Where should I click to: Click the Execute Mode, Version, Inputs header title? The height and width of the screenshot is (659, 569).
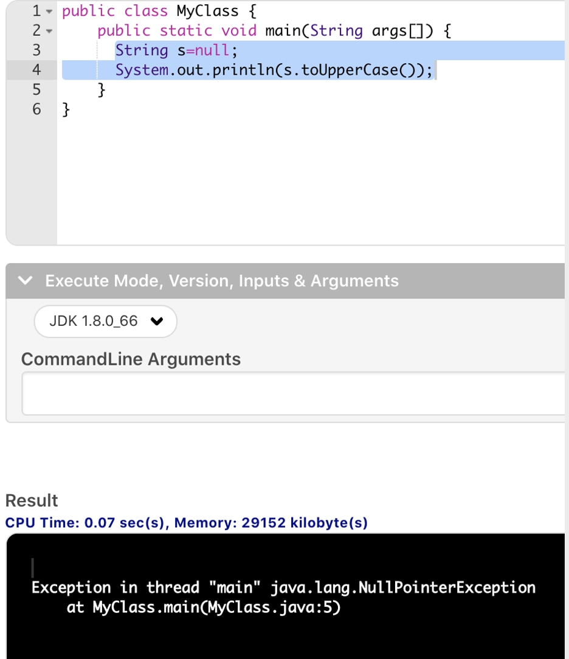[222, 281]
